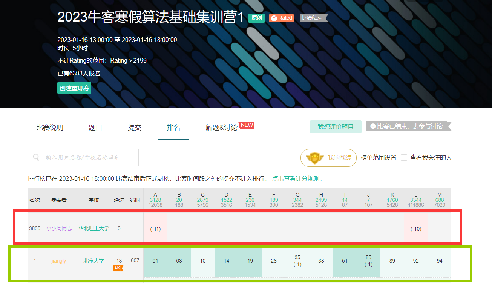Click the school link 华北理工大学

[x=93, y=228]
